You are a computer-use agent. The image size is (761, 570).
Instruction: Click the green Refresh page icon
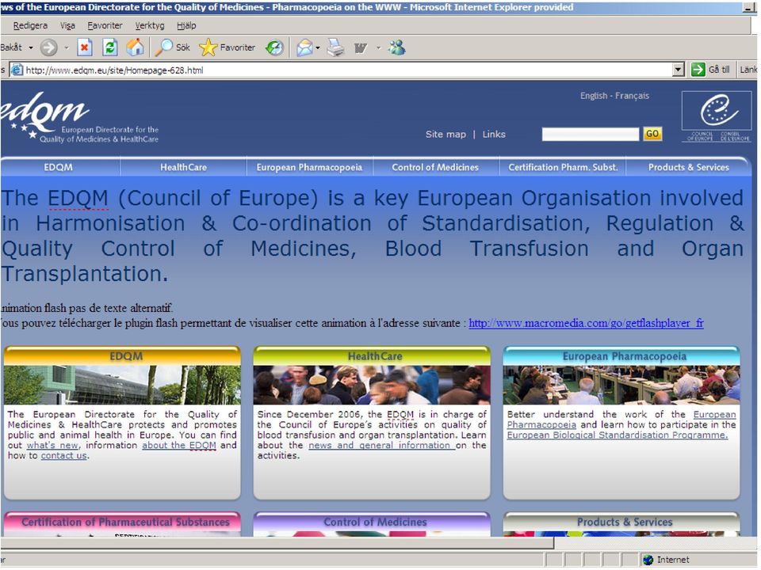pyautogui.click(x=110, y=47)
